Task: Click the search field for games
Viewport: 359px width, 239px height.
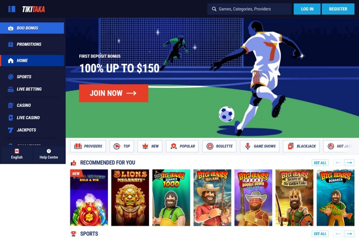Action: 249,9
